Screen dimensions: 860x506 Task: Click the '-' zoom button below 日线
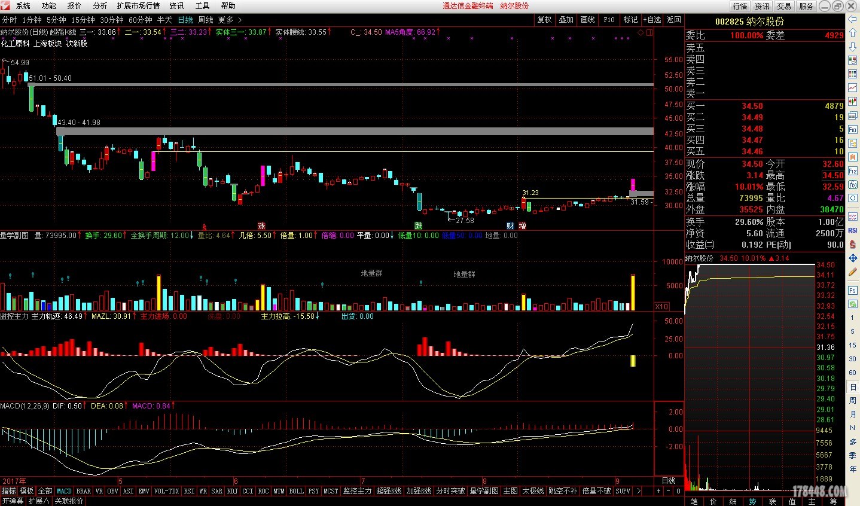669,491
